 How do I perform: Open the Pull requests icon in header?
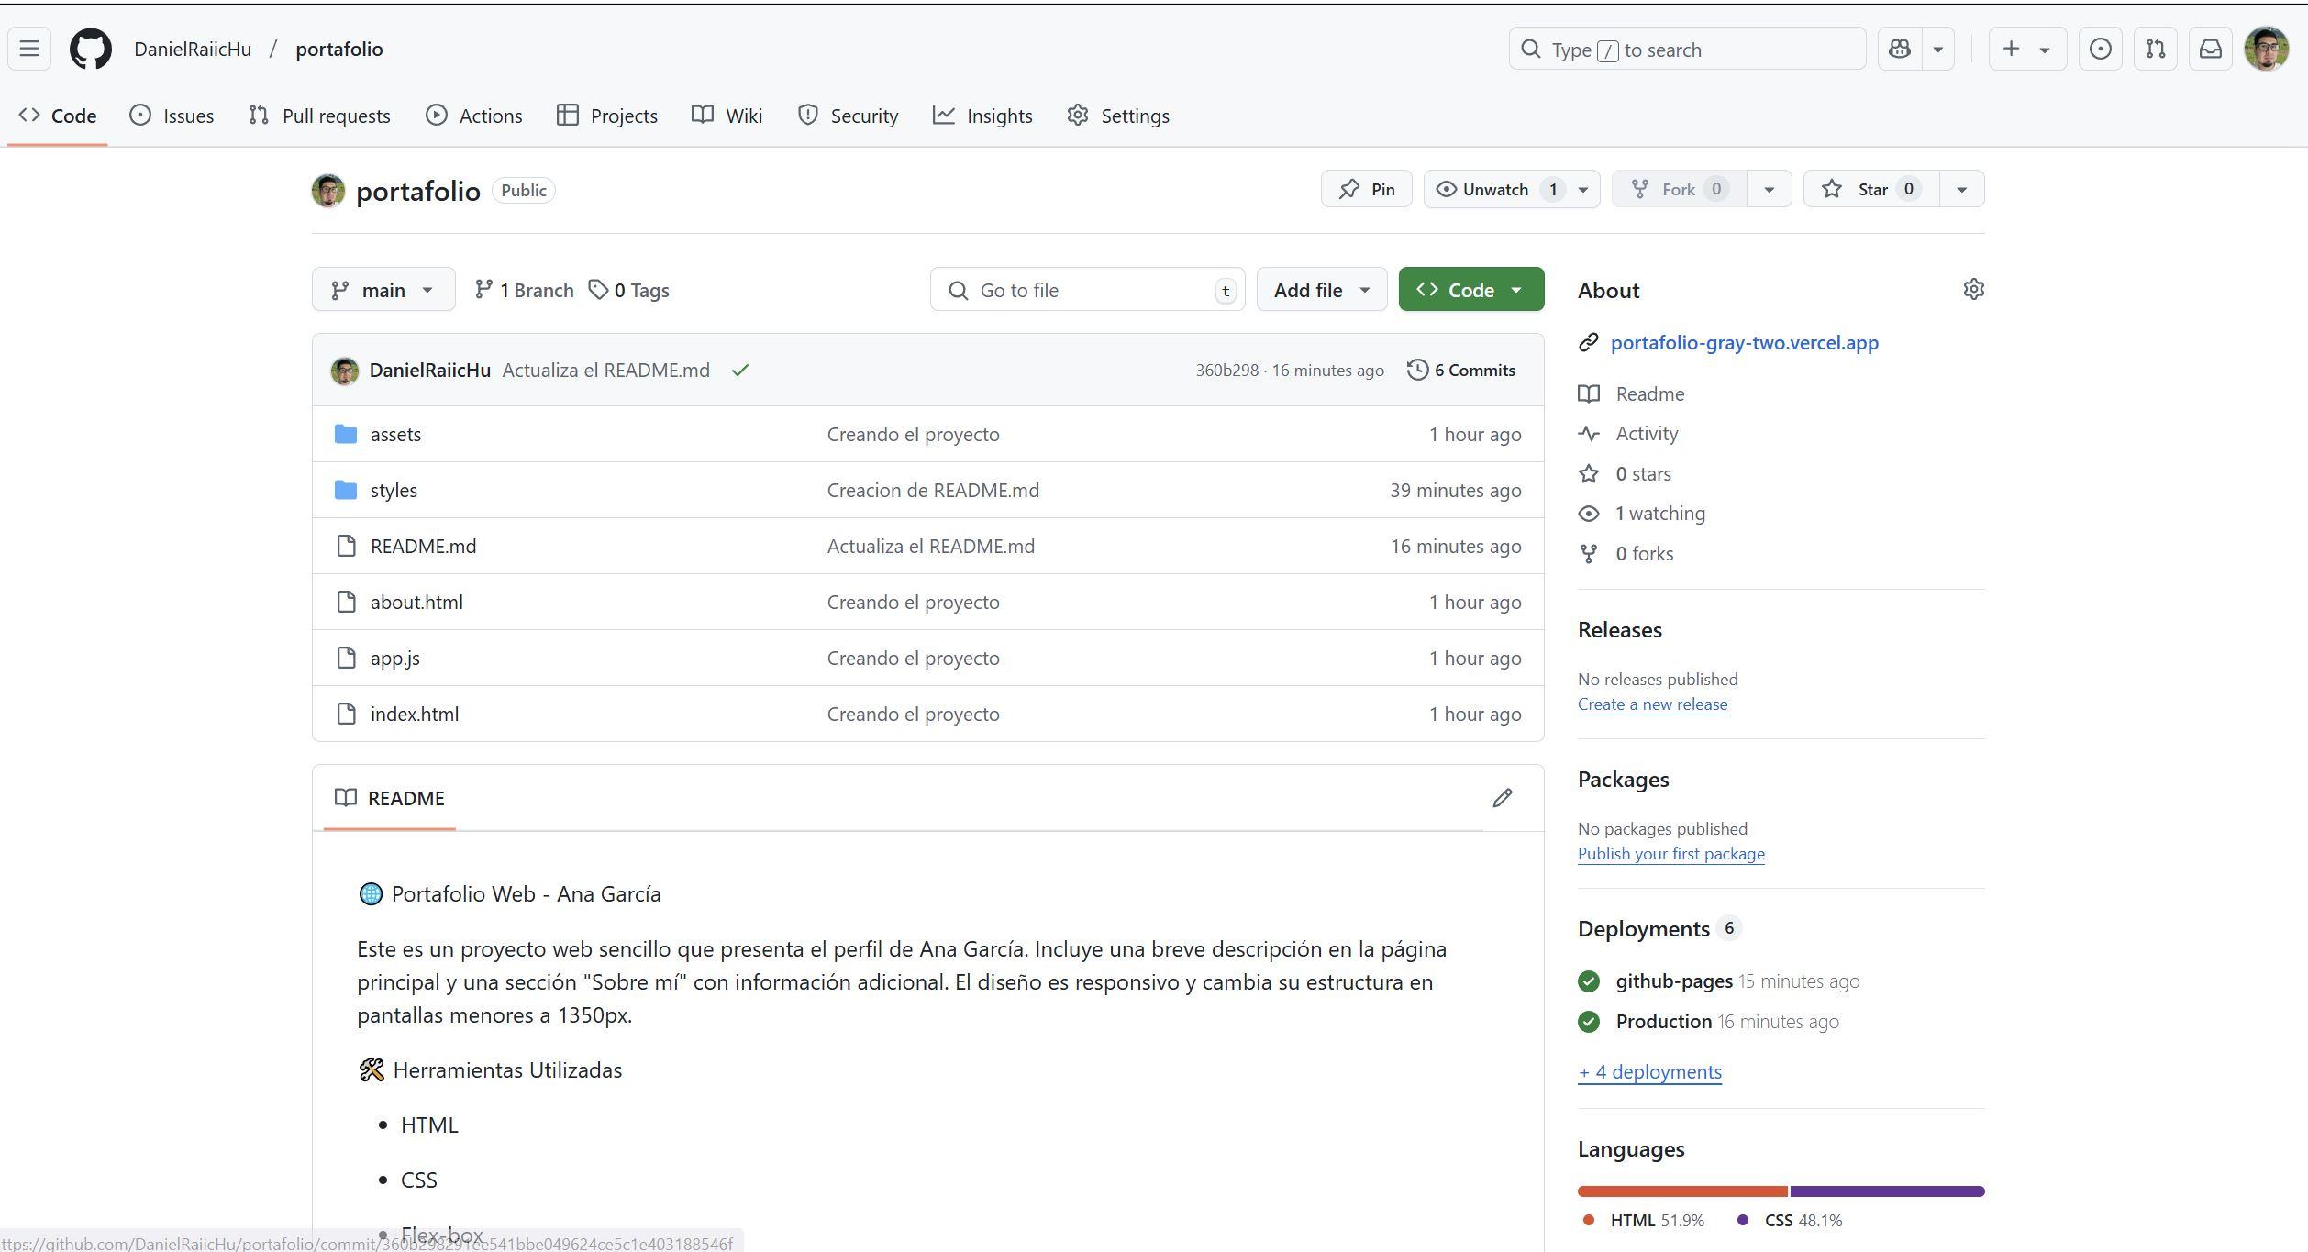point(2155,49)
